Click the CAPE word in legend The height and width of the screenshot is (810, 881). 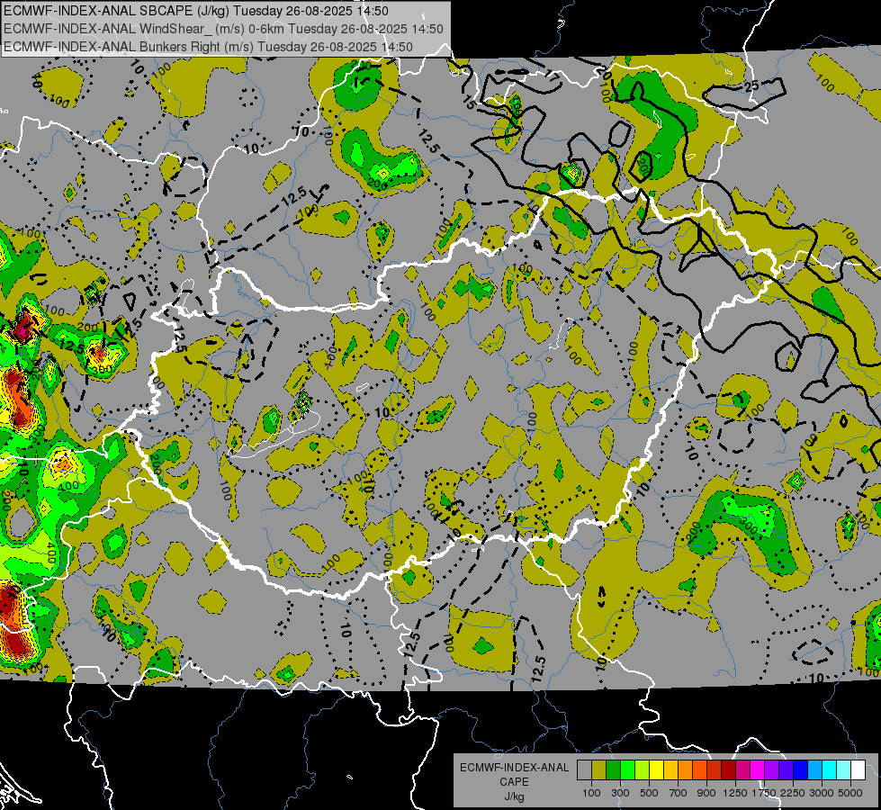coord(514,781)
